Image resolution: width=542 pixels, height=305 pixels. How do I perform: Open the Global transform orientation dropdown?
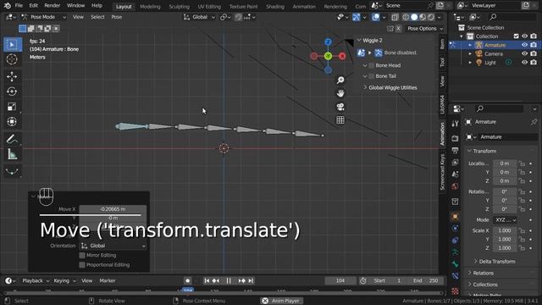pyautogui.click(x=199, y=17)
